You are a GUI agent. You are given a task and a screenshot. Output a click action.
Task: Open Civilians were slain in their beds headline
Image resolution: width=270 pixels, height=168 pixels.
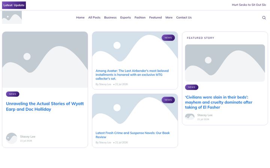pyautogui.click(x=219, y=102)
